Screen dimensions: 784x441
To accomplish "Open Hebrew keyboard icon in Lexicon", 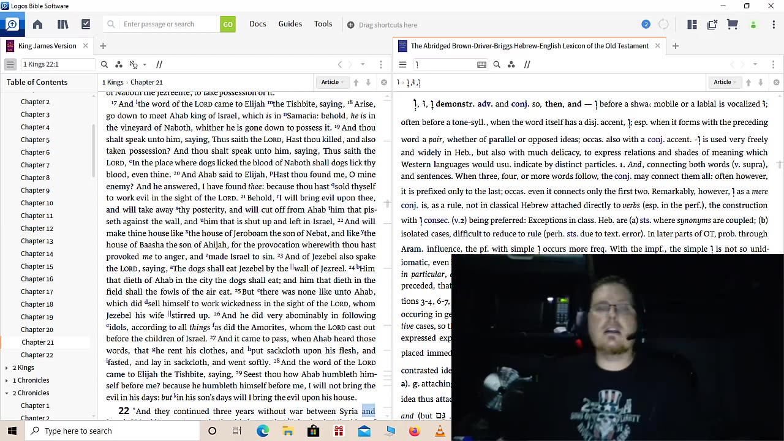I will [481, 64].
